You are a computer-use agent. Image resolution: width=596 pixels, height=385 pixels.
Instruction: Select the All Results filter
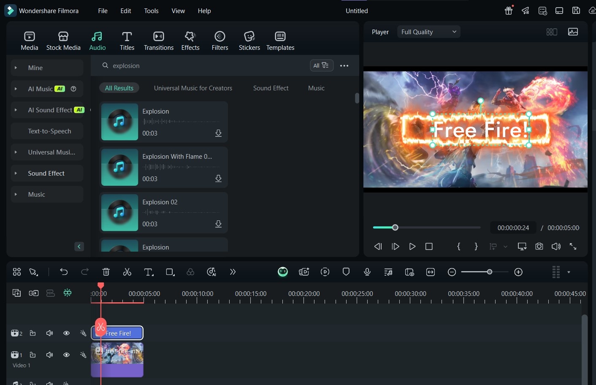119,88
